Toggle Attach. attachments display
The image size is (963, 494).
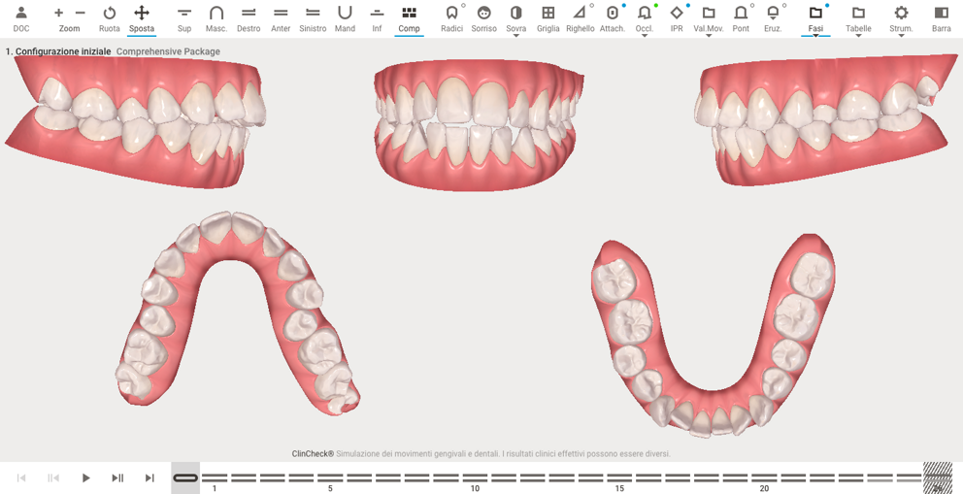click(612, 17)
